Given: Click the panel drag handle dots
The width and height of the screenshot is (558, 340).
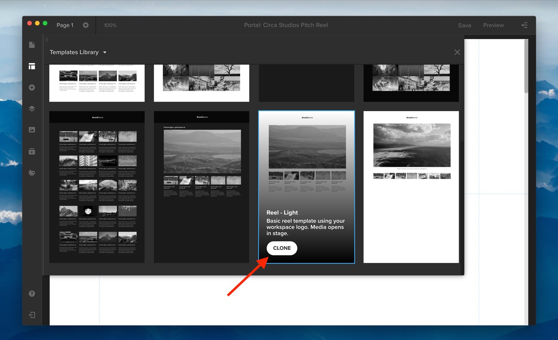Looking at the screenshot, I should tap(47, 40).
